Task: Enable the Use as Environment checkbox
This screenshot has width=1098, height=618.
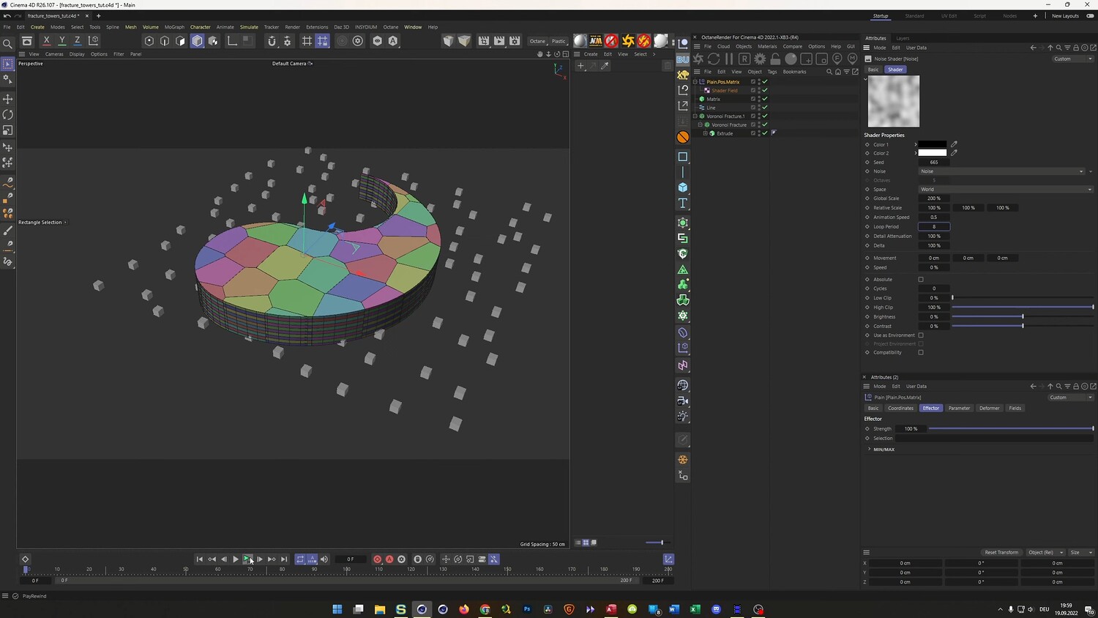Action: pos(921,335)
